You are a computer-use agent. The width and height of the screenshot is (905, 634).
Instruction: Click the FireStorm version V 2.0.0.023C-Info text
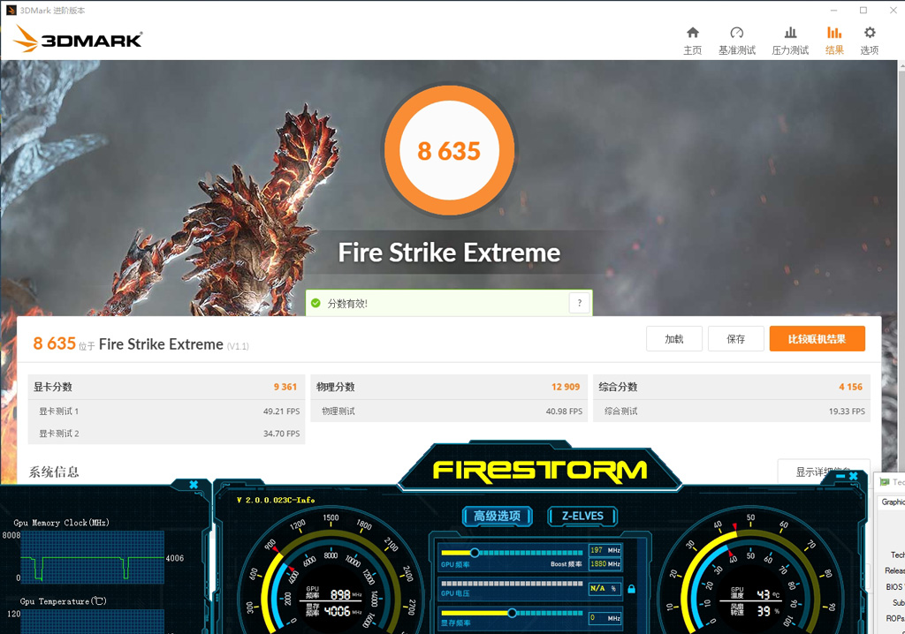tap(276, 500)
